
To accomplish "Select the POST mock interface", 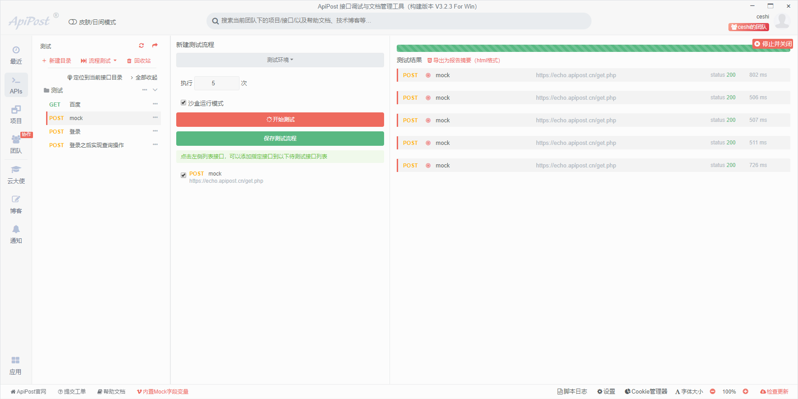I will tap(103, 118).
